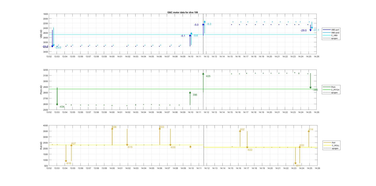Click the "14:26" time tick under VBD plot
376x186 pixels.
[316, 57]
